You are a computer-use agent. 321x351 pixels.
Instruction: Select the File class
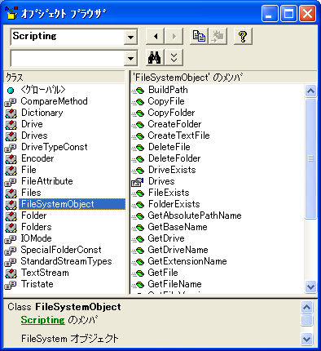point(29,170)
